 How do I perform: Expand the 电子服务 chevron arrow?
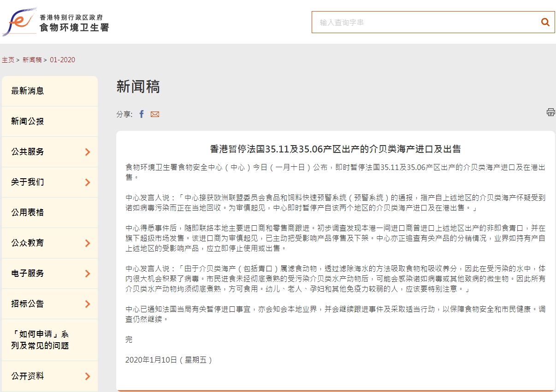[88, 274]
